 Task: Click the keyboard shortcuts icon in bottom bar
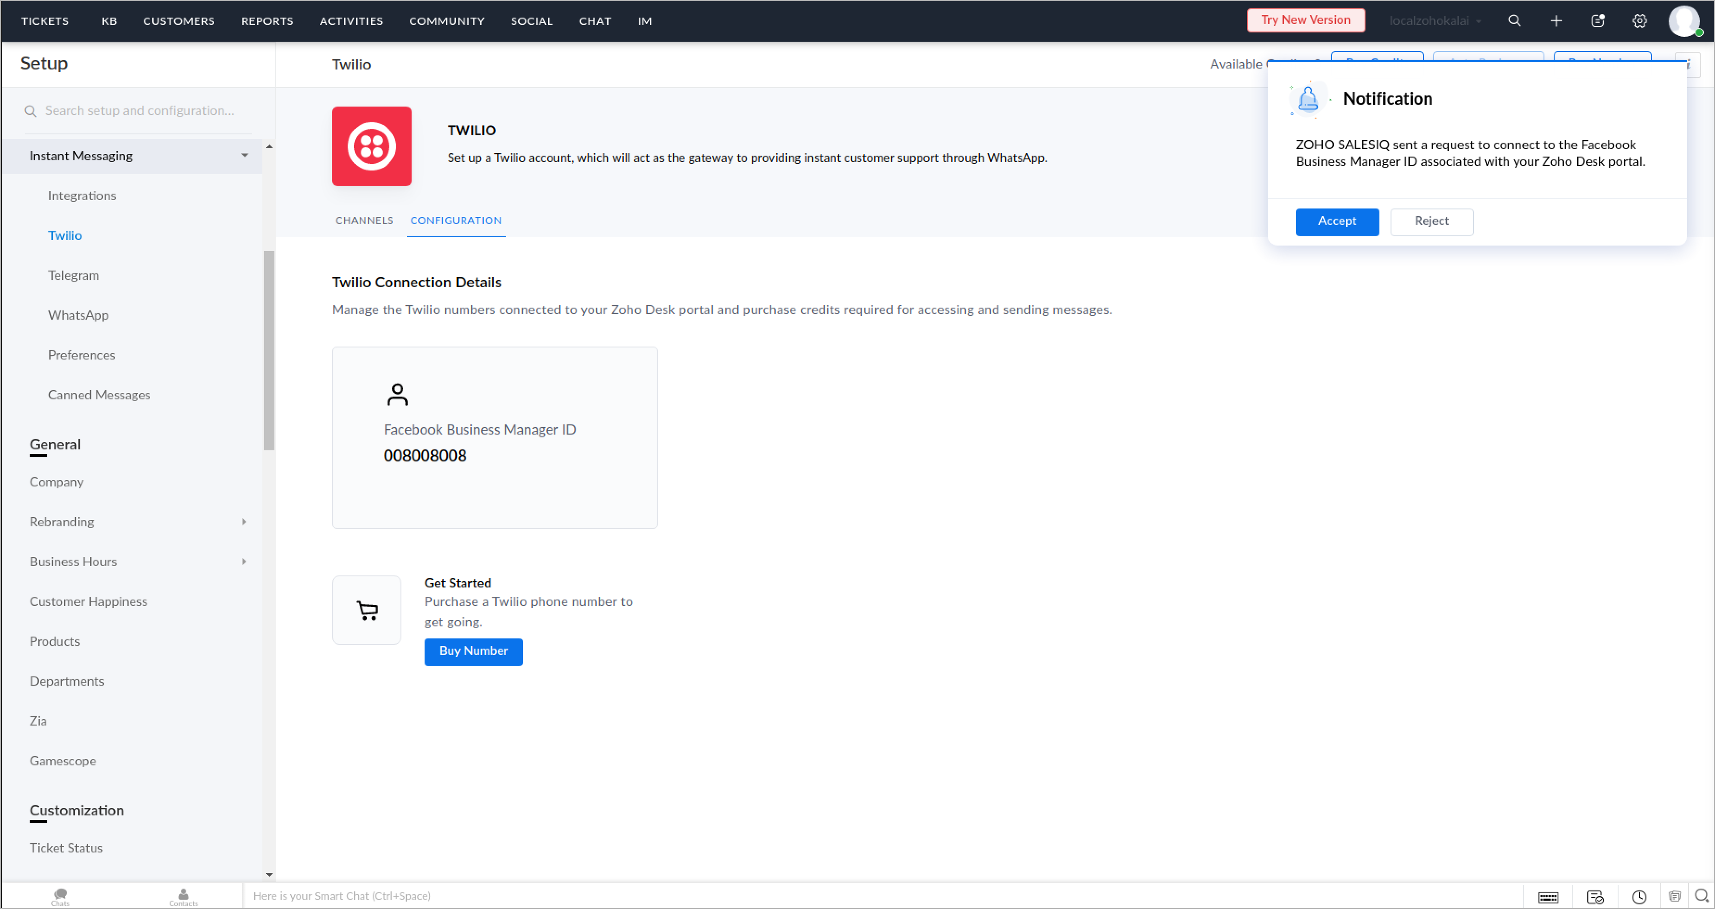1548,897
